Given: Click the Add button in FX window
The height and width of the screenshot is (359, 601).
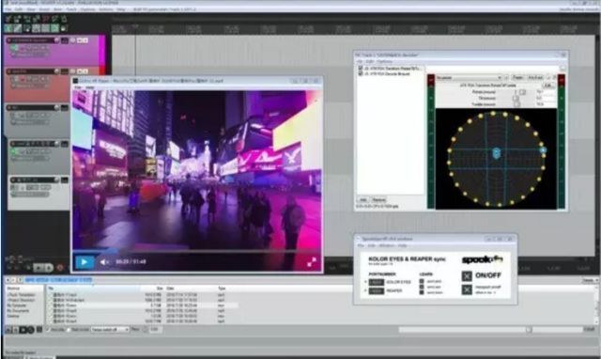Looking at the screenshot, I should click(362, 200).
